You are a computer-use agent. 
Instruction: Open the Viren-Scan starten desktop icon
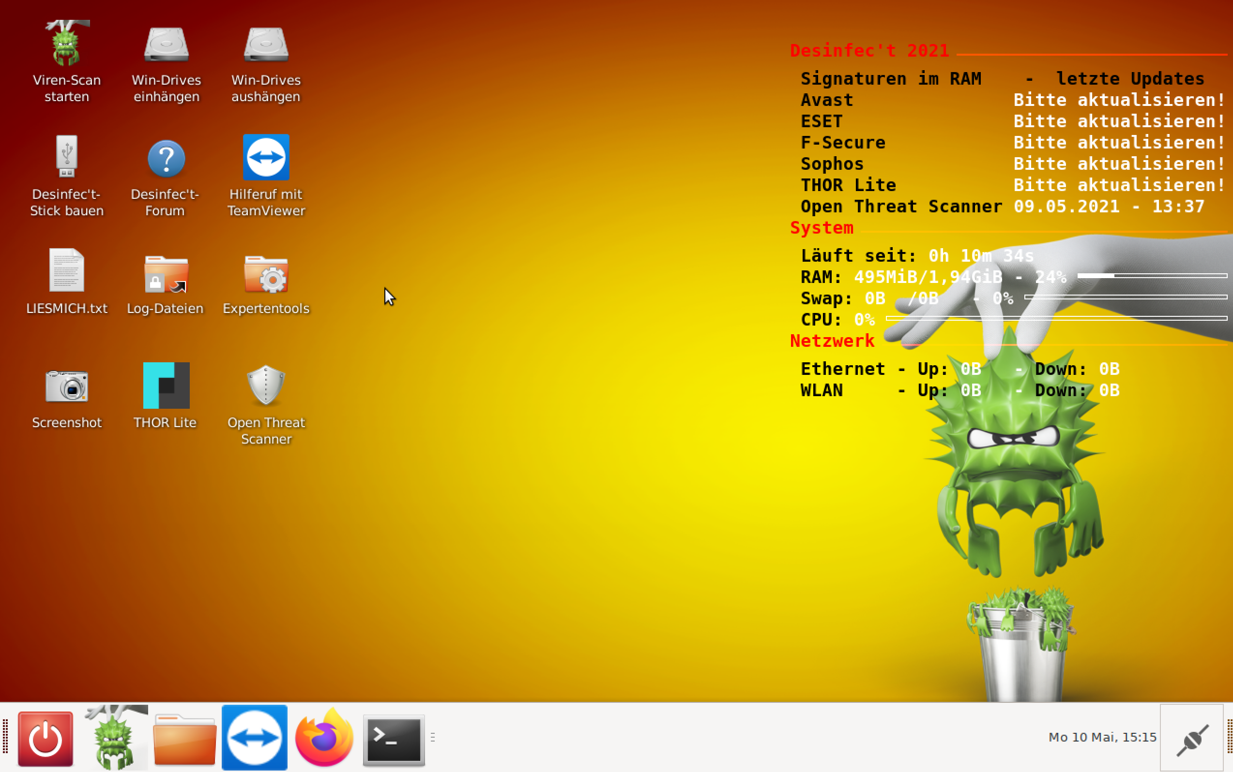(x=66, y=45)
